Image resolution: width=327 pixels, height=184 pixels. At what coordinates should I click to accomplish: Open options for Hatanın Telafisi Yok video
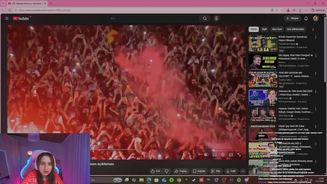click(316, 109)
